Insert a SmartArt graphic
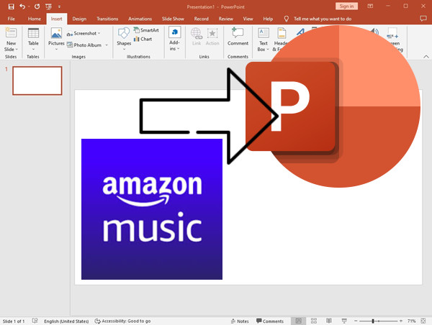Image resolution: width=432 pixels, height=325 pixels. [x=146, y=30]
